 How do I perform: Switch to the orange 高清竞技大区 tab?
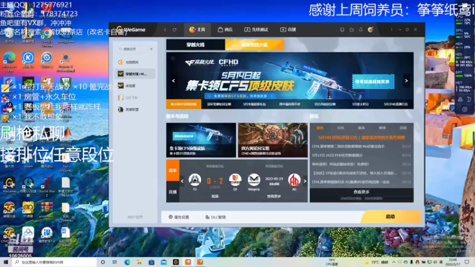coord(255,44)
